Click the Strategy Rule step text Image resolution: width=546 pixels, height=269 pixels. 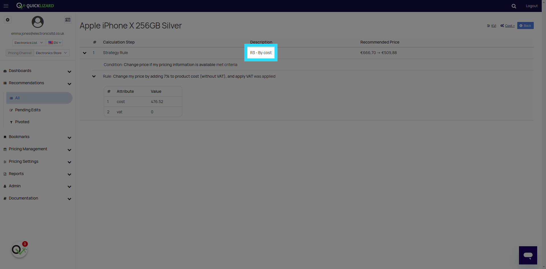115,53
